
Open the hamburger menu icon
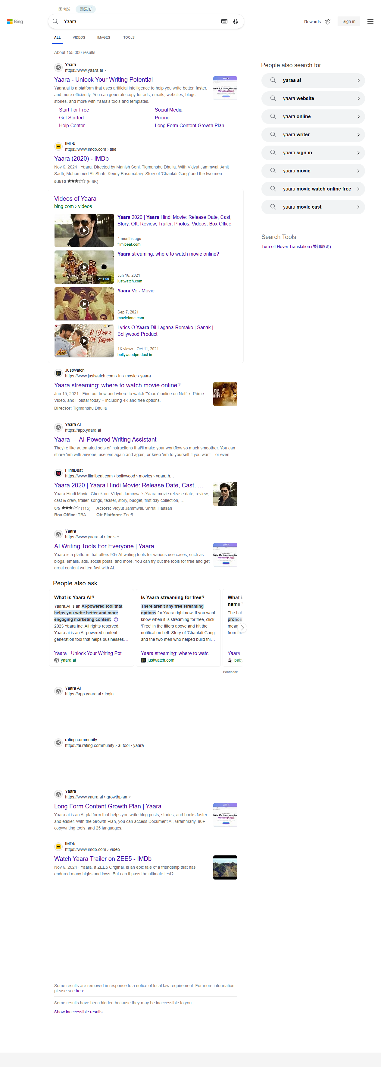coord(370,21)
